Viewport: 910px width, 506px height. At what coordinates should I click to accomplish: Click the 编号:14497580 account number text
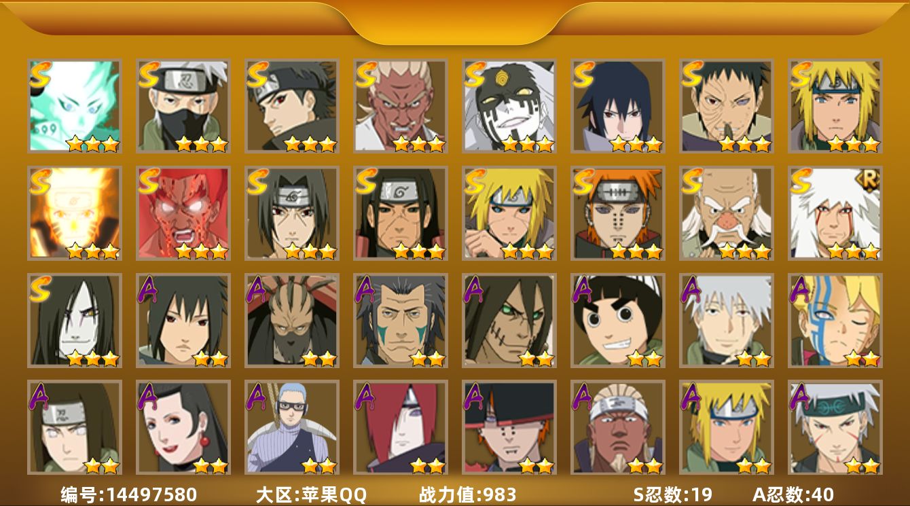129,494
